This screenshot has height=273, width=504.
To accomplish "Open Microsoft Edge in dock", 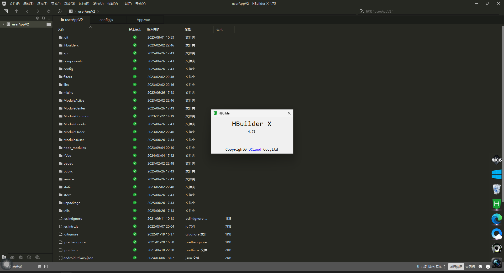I will [496, 219].
